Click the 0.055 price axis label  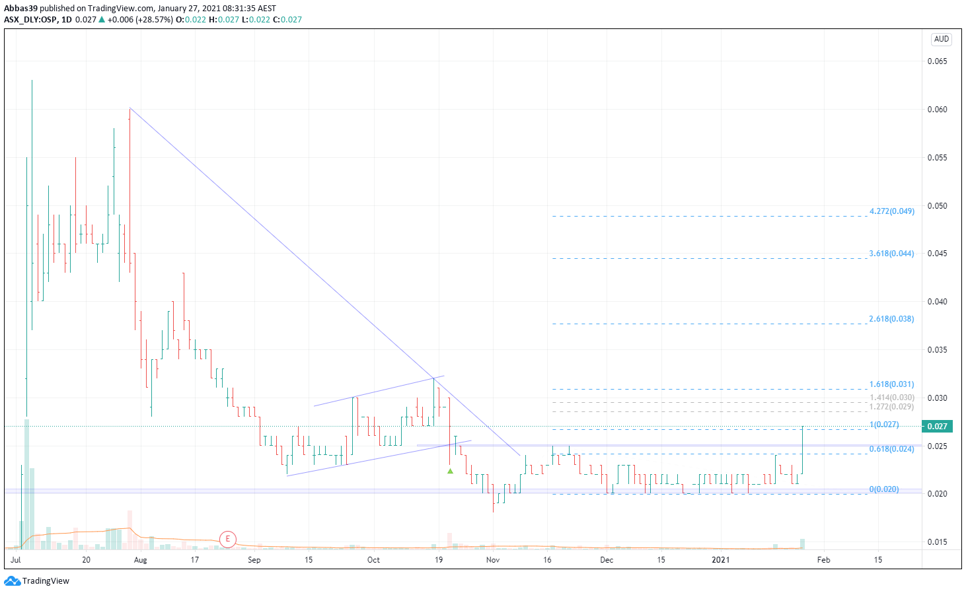tap(937, 158)
